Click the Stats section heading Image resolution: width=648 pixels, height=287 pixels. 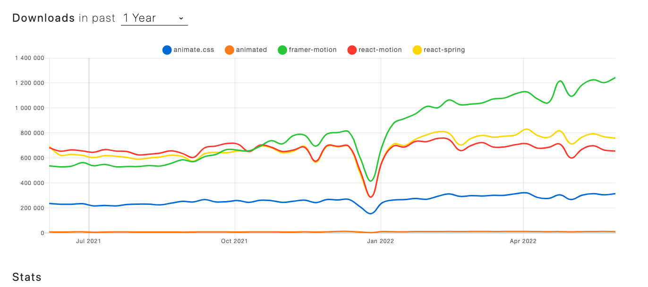coord(27,277)
